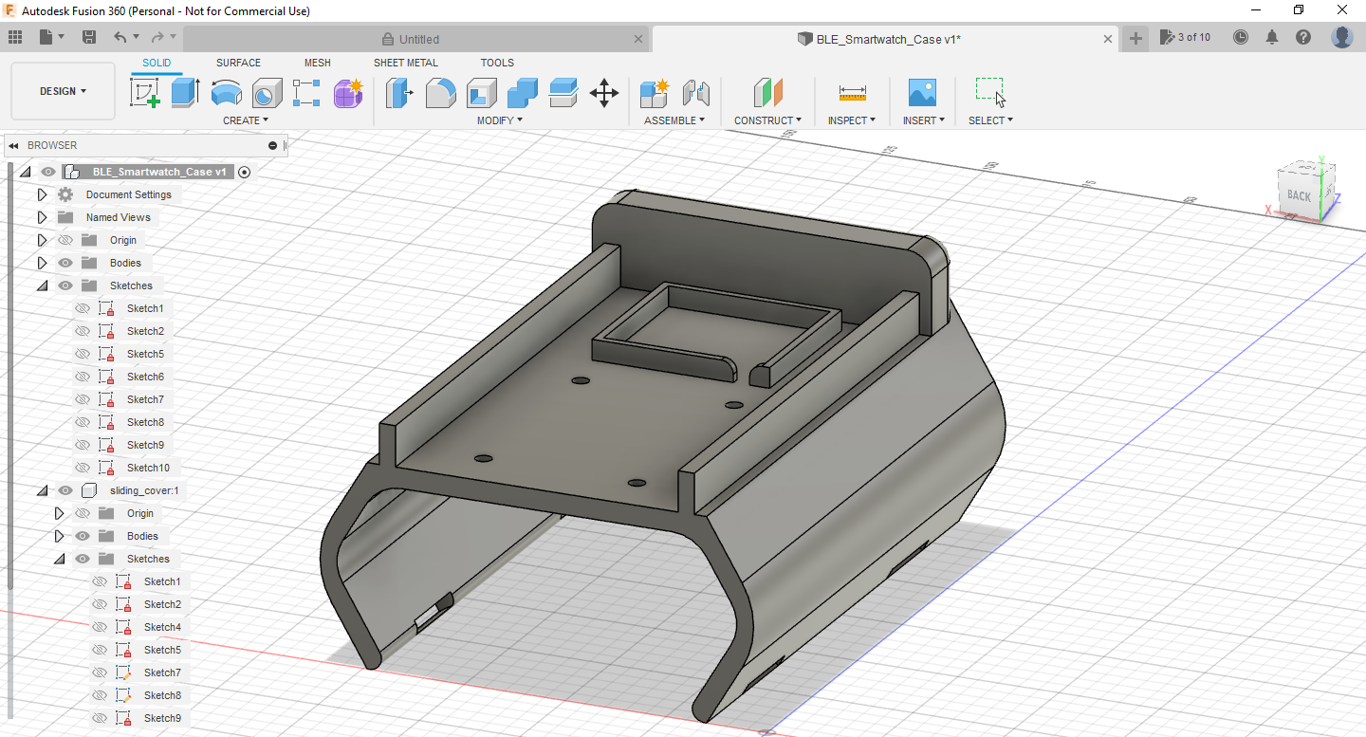Click the Browser panel minimize circle

pos(273,145)
